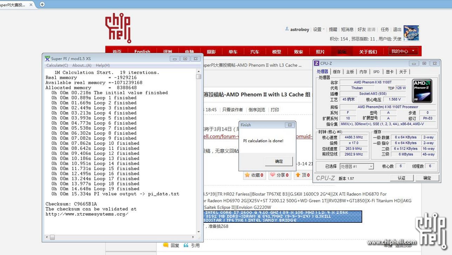This screenshot has width=452, height=255.
Task: Open 短消息 messages link
Action: pyautogui.click(x=348, y=29)
